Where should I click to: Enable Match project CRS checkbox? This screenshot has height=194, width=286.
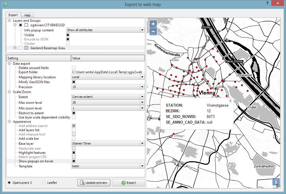tap(74, 157)
